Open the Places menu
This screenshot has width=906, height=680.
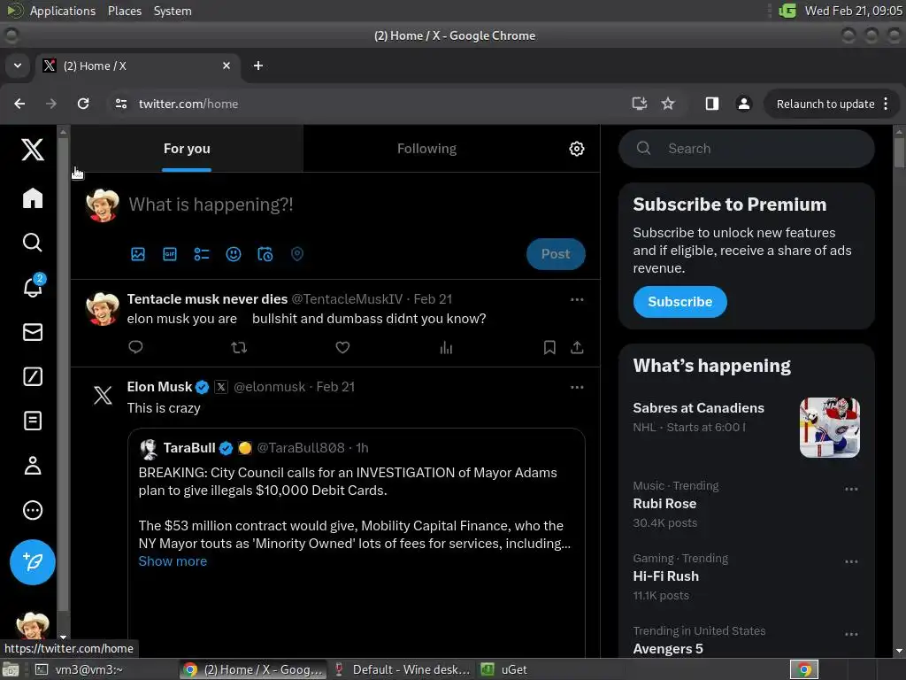[x=124, y=11]
